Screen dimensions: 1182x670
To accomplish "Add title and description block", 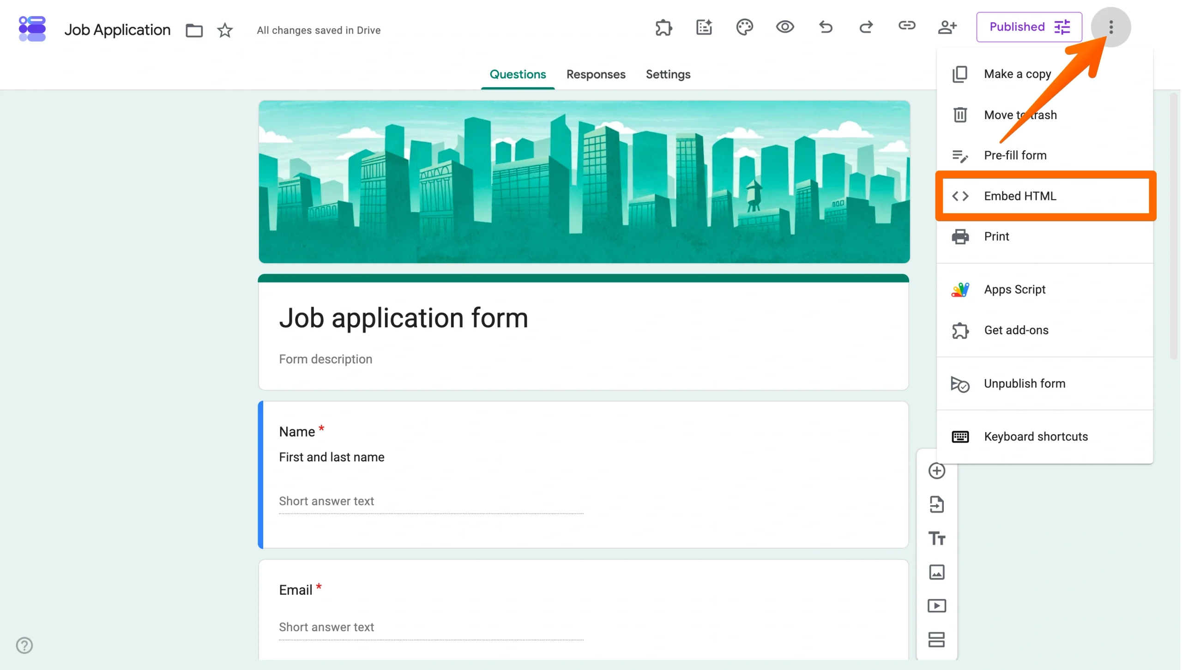I will pos(937,538).
